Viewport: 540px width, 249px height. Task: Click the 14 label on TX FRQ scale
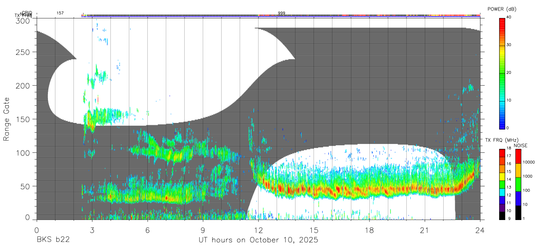[508, 180]
